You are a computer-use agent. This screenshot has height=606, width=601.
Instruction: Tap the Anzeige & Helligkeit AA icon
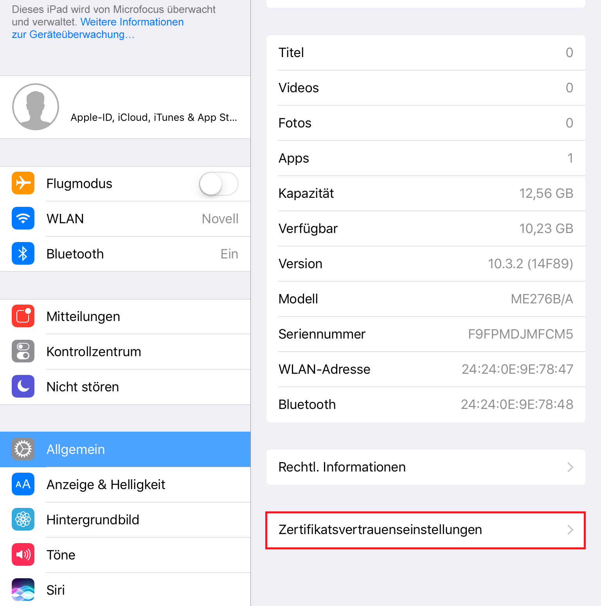(x=23, y=484)
